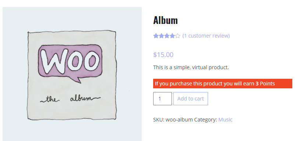The height and width of the screenshot is (141, 303).
Task: Open the 1 customer review link
Action: click(x=206, y=36)
